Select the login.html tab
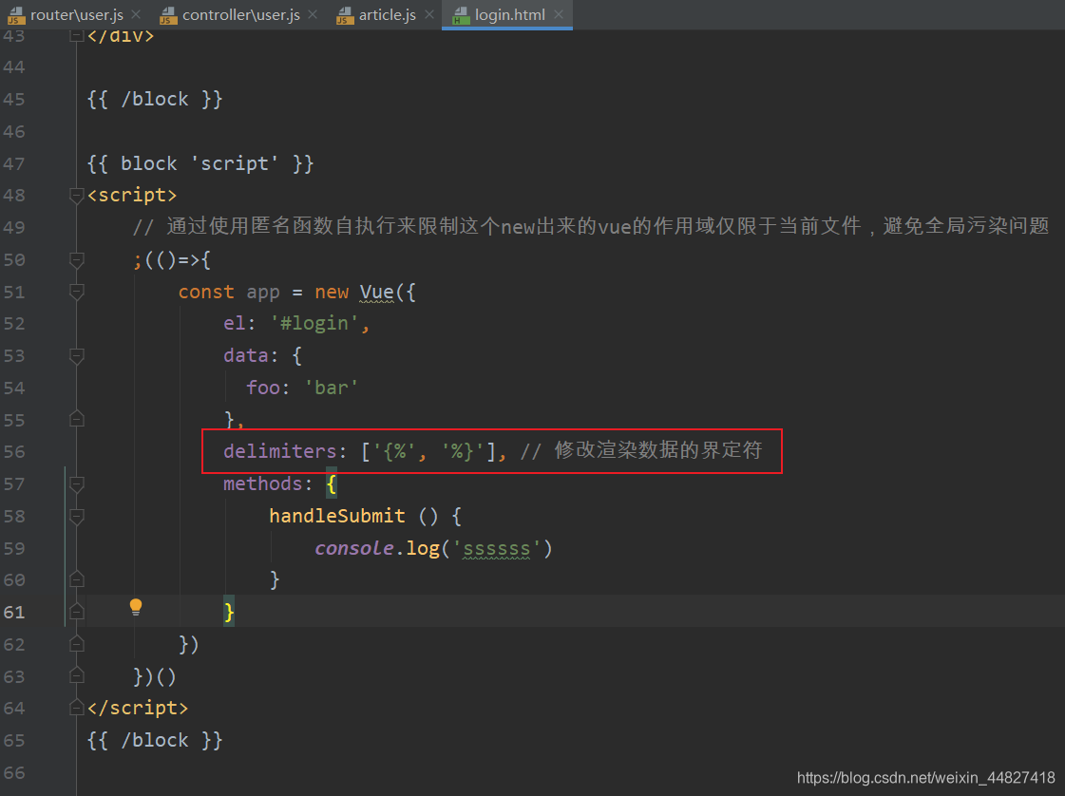The height and width of the screenshot is (796, 1065). point(509,15)
